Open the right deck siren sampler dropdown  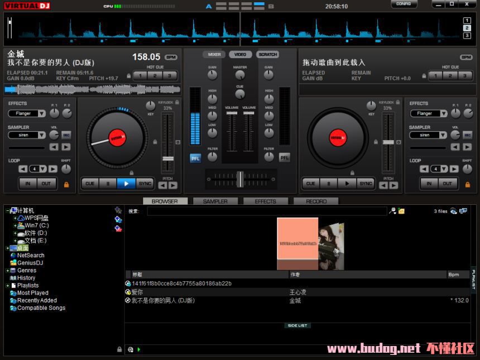click(x=429, y=135)
